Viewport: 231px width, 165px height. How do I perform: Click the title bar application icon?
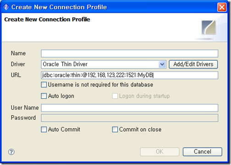(6, 7)
